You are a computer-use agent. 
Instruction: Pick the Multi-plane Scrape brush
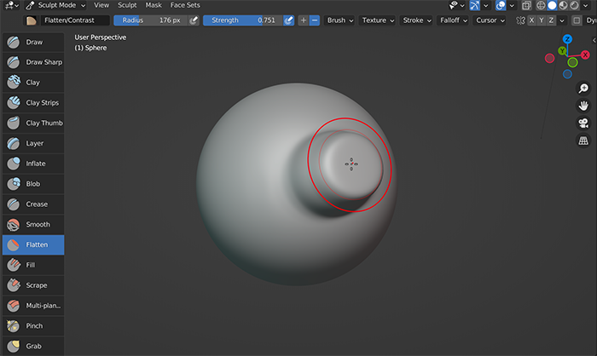click(x=33, y=306)
